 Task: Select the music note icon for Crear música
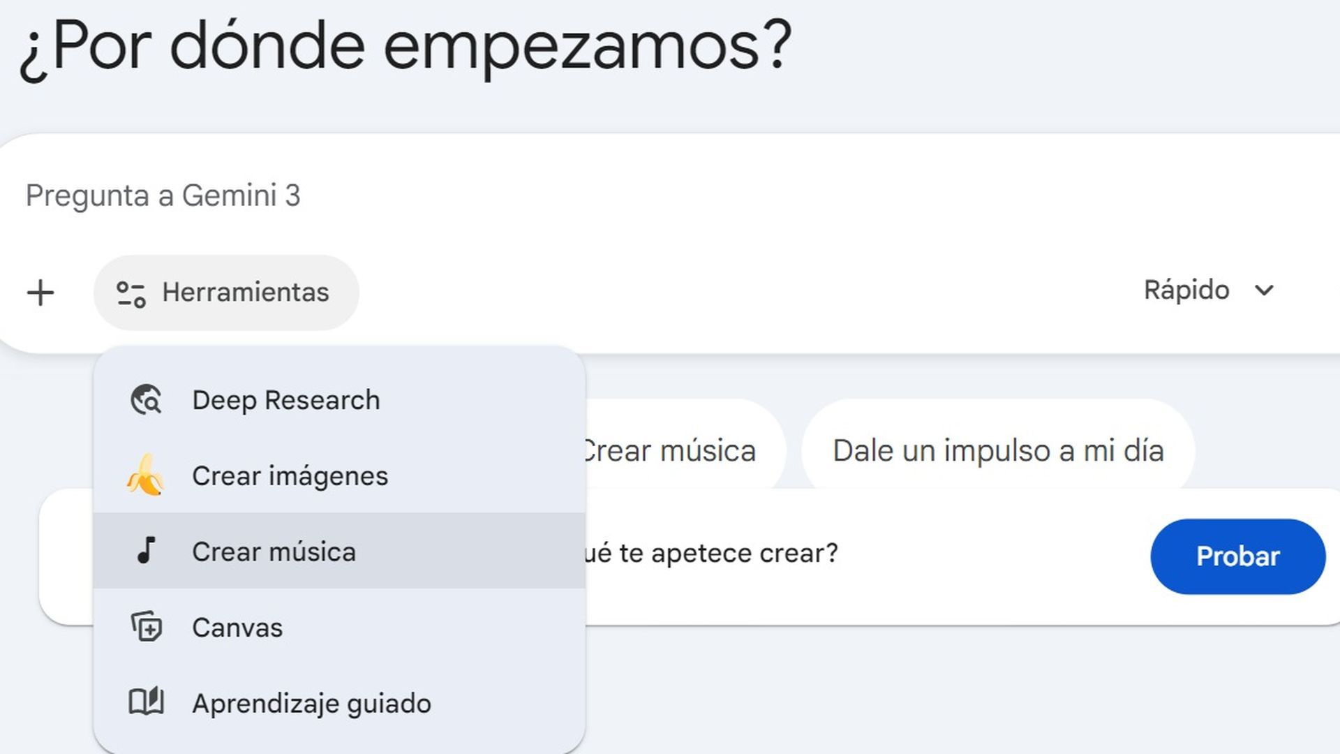[x=147, y=552]
